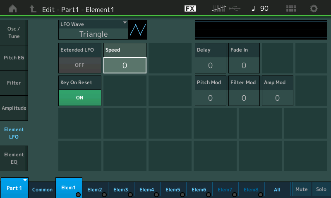Open the Pitch EG tab
The image size is (331, 198).
coord(14,58)
